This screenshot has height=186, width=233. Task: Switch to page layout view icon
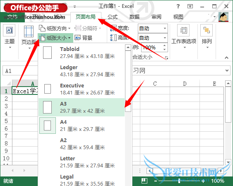144,181
